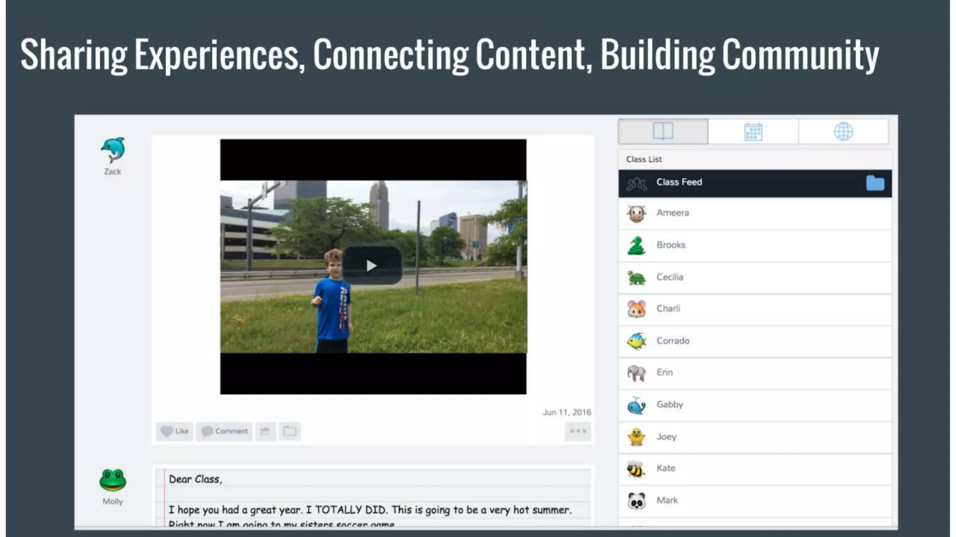Switch to the journal book tab
This screenshot has width=956, height=537.
tap(663, 131)
